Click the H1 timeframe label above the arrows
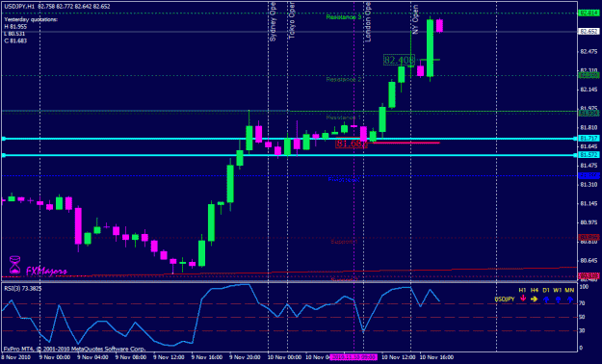The image size is (602, 364). pos(522,290)
